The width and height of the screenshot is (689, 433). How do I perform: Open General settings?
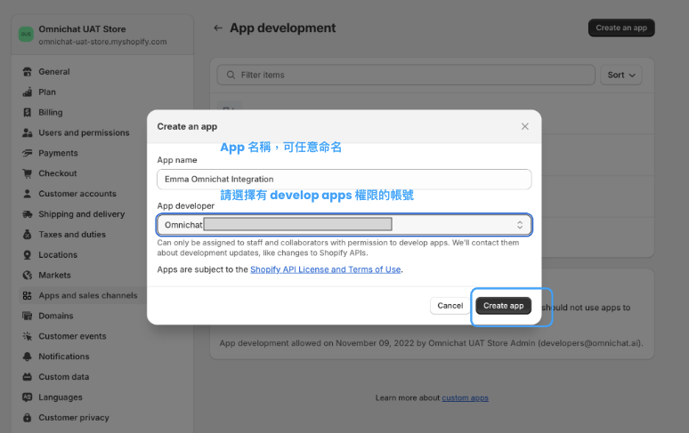54,71
